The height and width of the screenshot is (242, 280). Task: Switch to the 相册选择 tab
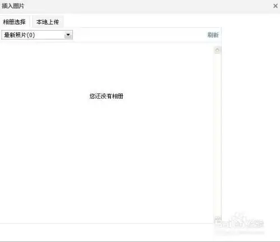(x=15, y=22)
